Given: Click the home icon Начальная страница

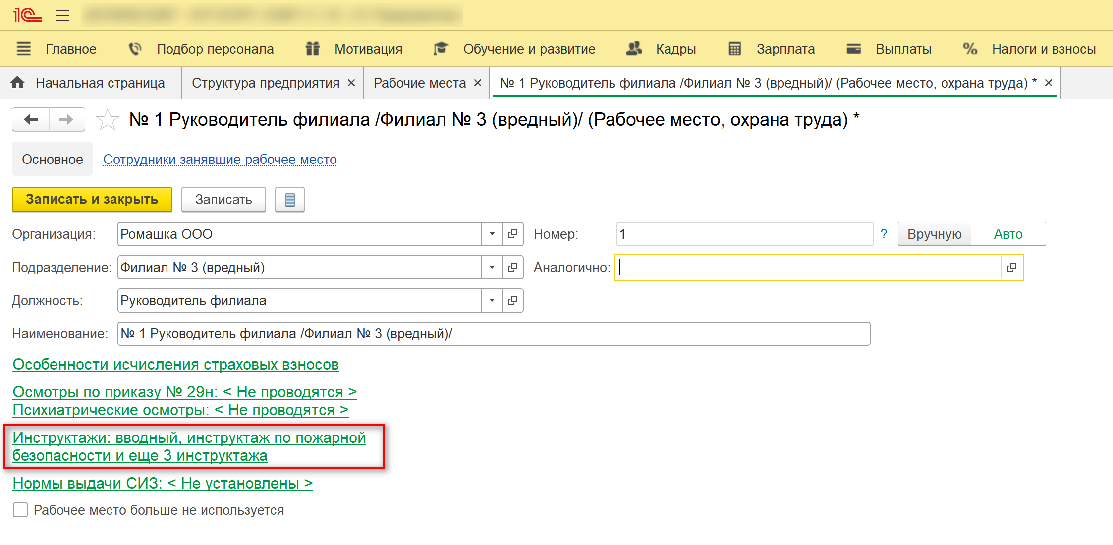Looking at the screenshot, I should (18, 83).
